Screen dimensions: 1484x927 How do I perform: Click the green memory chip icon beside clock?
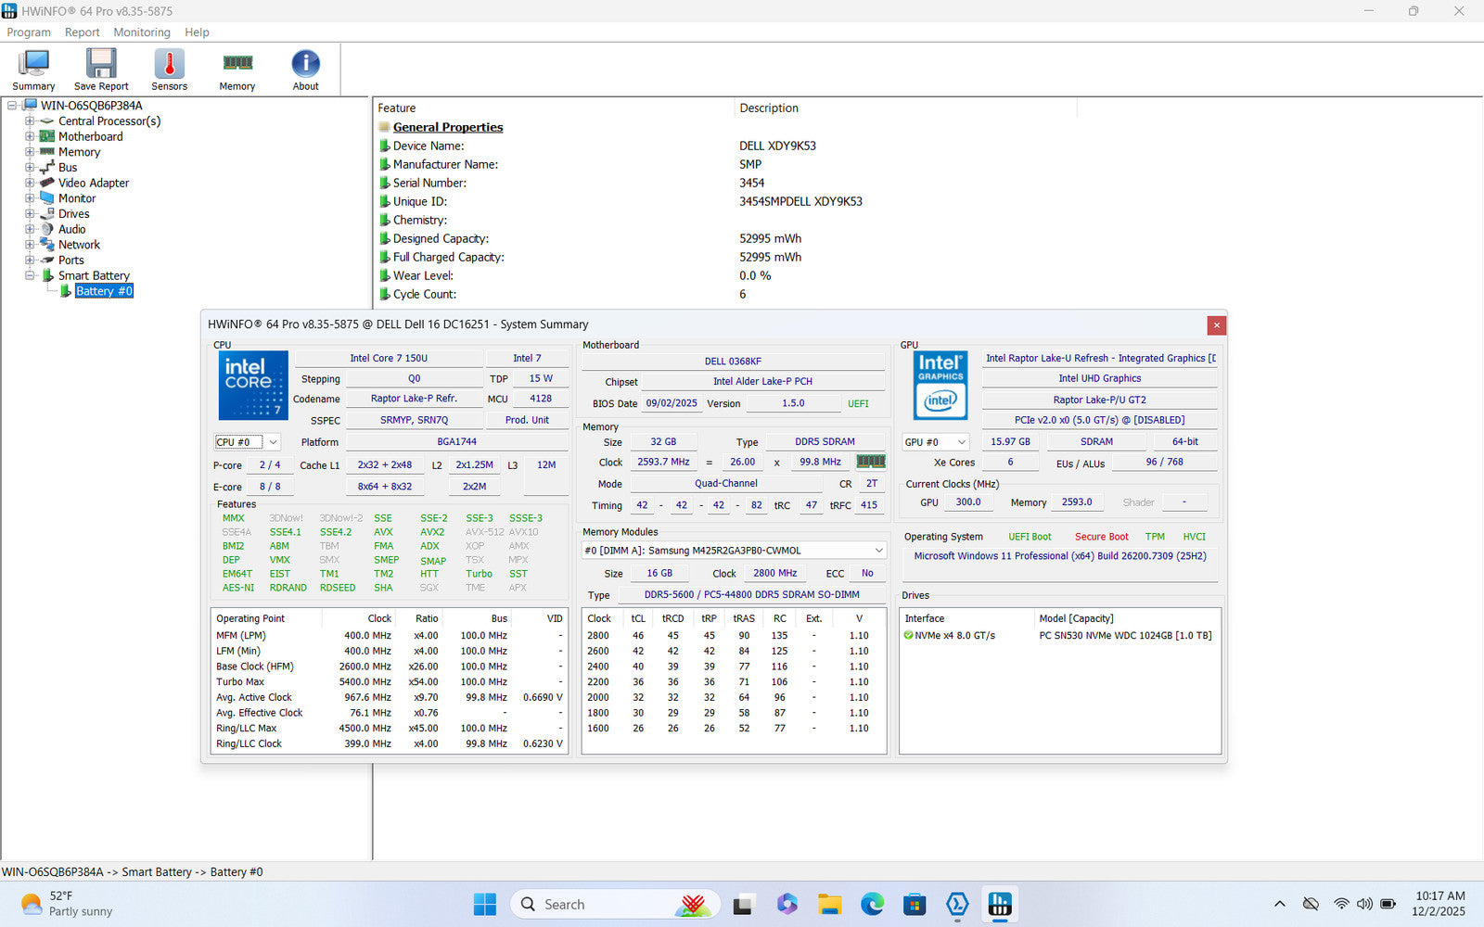(x=870, y=462)
